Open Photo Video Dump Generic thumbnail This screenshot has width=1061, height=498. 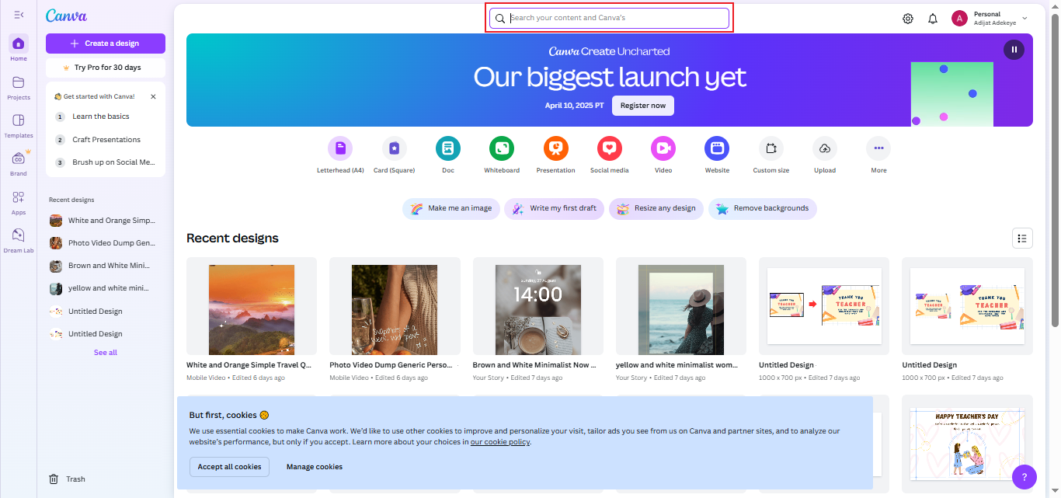(x=395, y=306)
